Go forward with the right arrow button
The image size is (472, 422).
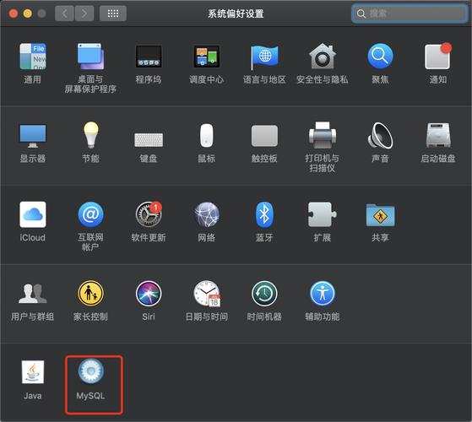pyautogui.click(x=84, y=14)
